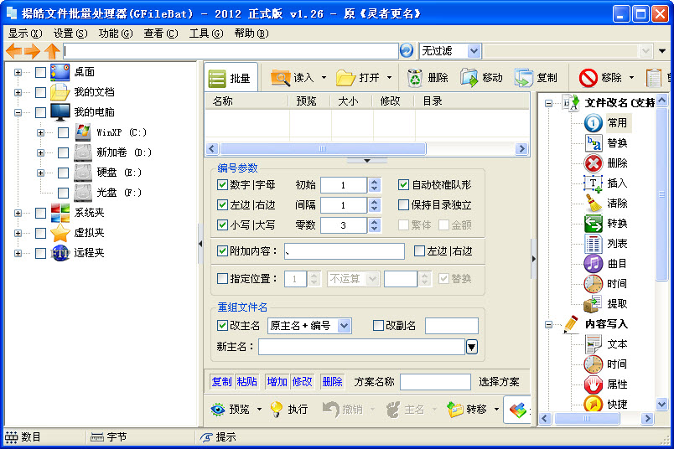The height and width of the screenshot is (449, 674).
Task: Toggle 数字|字母 checkbox
Action: [x=222, y=185]
